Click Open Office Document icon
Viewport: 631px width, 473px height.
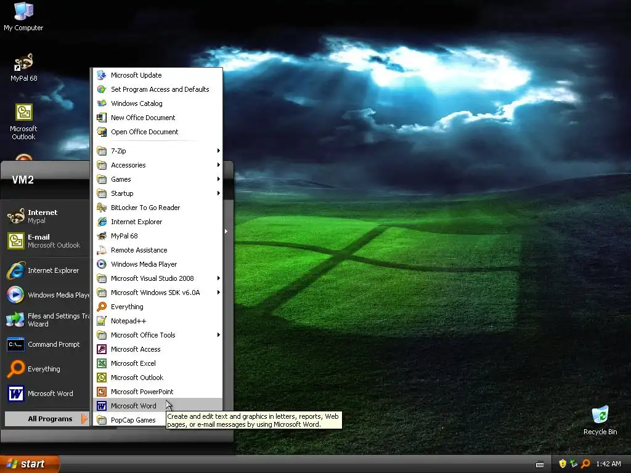pos(102,132)
